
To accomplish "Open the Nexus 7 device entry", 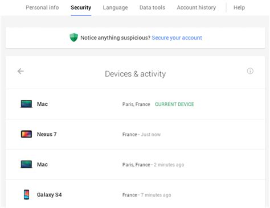I will [x=135, y=134].
